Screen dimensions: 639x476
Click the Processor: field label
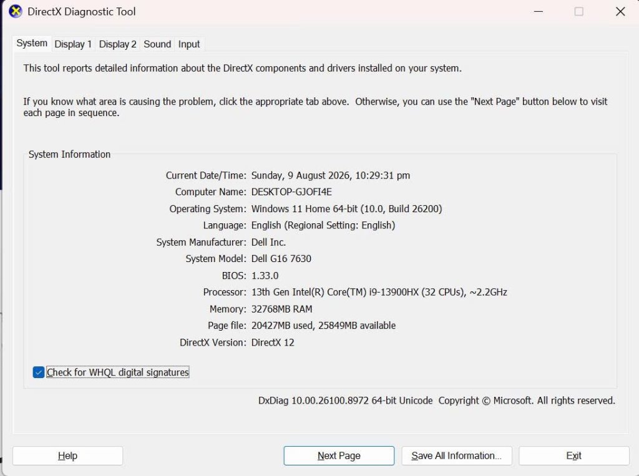coord(225,292)
